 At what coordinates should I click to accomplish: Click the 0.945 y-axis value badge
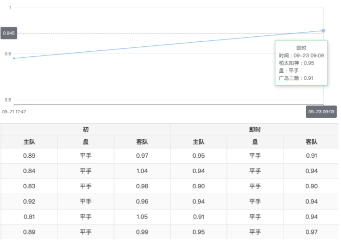(9, 33)
